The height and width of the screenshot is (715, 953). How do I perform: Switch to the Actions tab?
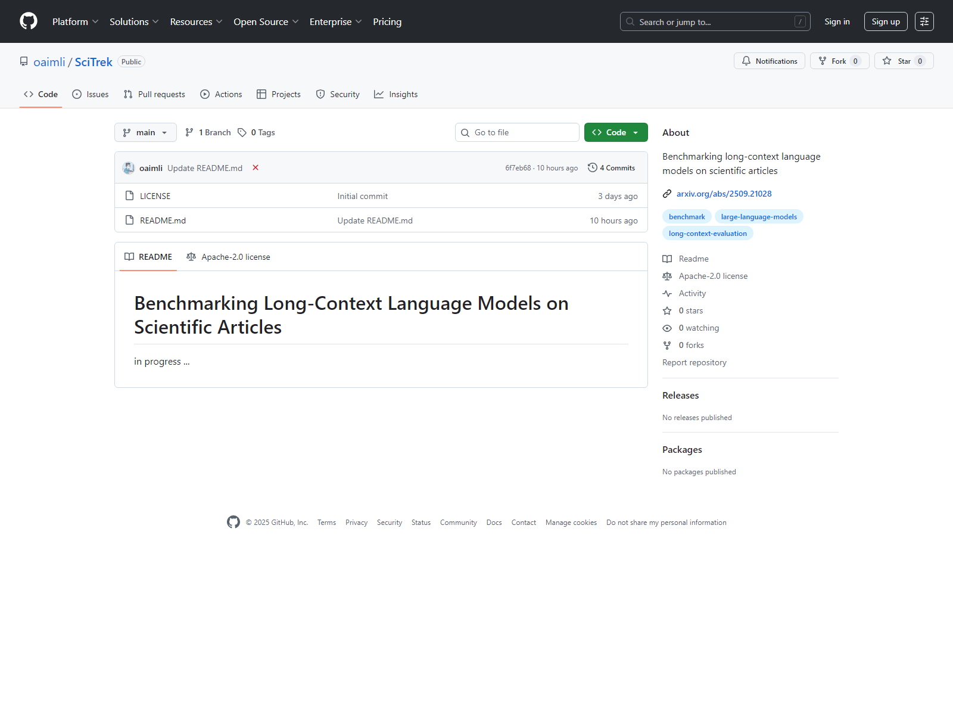click(x=221, y=94)
